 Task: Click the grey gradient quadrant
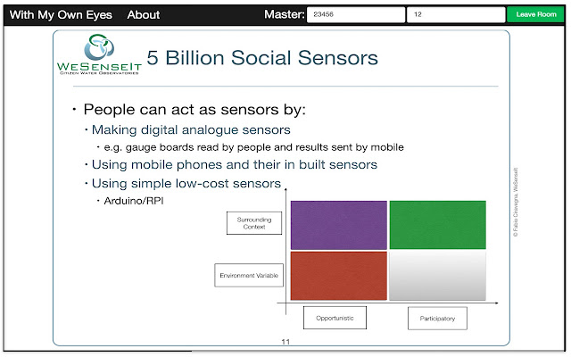coord(438,276)
